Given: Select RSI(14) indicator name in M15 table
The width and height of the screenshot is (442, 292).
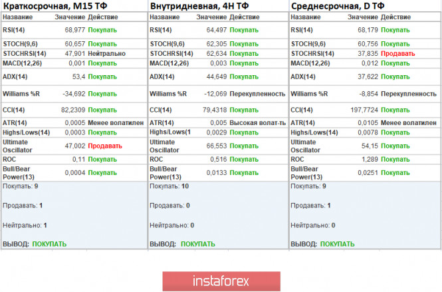Looking at the screenshot, I should (x=15, y=30).
